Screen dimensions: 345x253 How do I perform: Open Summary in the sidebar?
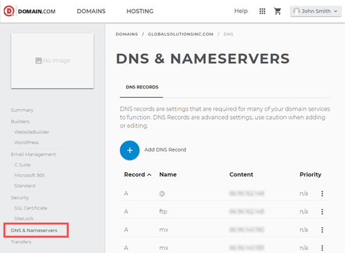tap(22, 110)
